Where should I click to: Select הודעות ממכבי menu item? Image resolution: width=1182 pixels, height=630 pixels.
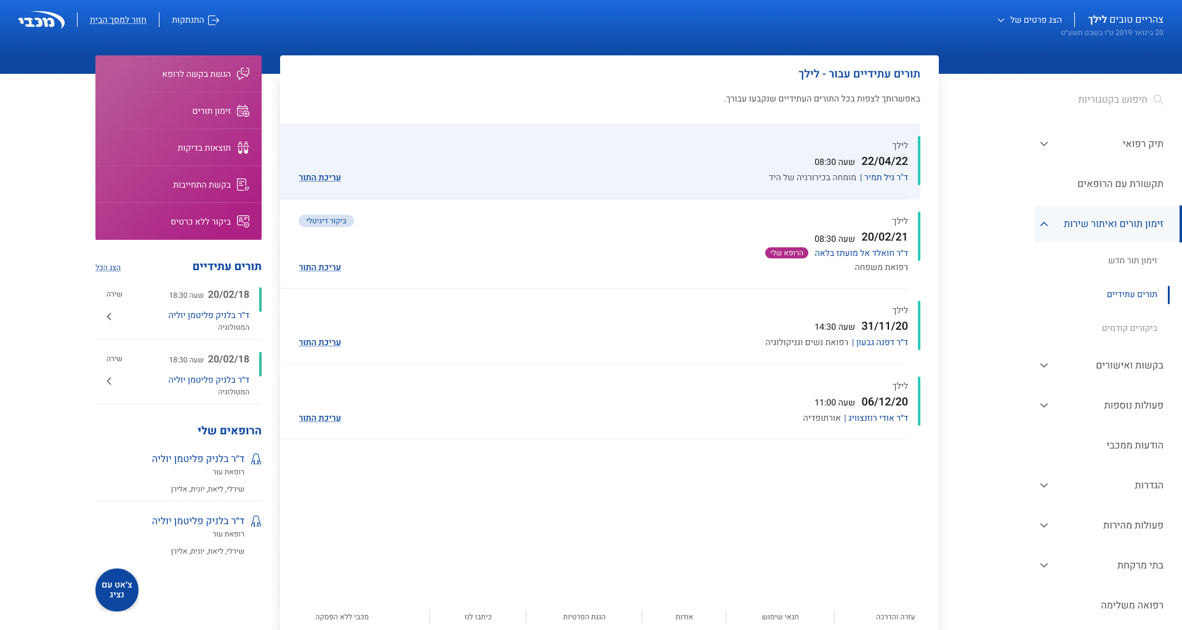(x=1135, y=445)
